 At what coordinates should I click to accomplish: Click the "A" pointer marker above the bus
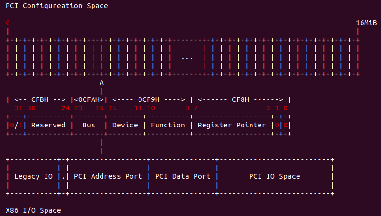coord(102,82)
